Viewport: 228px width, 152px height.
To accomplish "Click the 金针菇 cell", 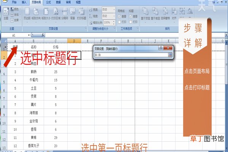I will coord(33,121).
